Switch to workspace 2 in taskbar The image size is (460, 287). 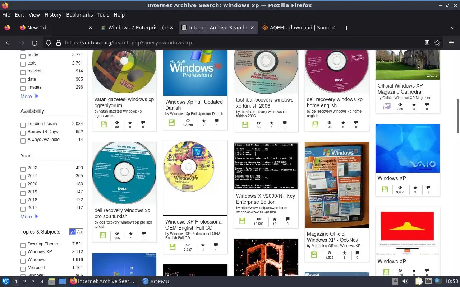[x=24, y=282]
